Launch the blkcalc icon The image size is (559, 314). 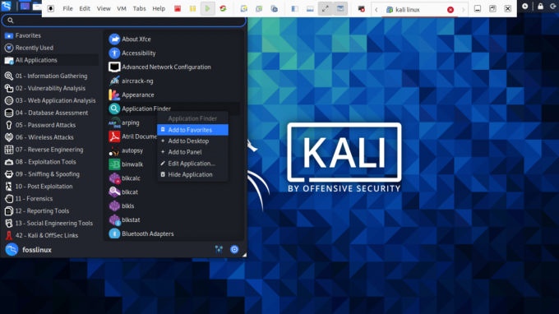[114, 178]
